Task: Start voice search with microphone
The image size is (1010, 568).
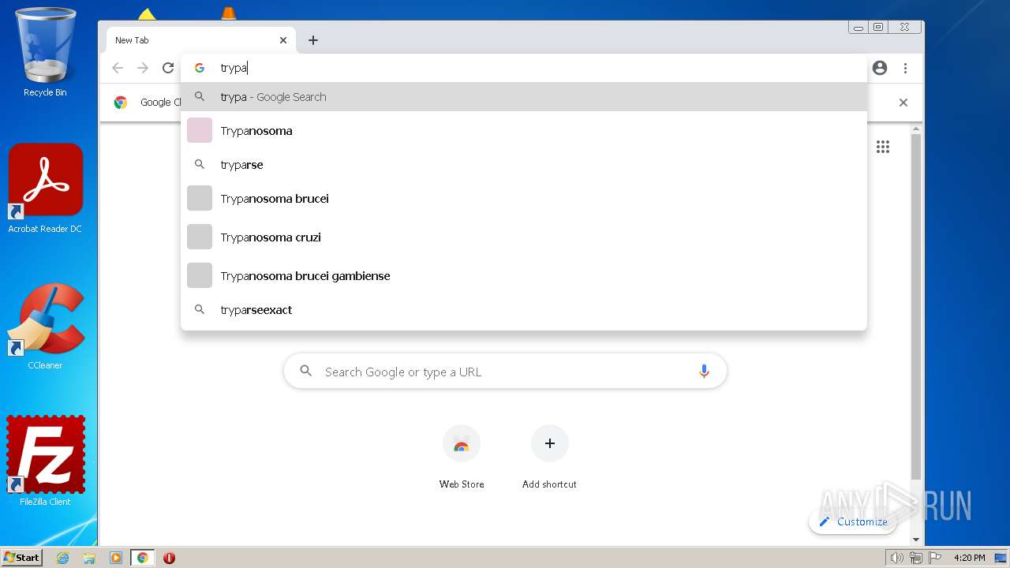Action: point(704,372)
